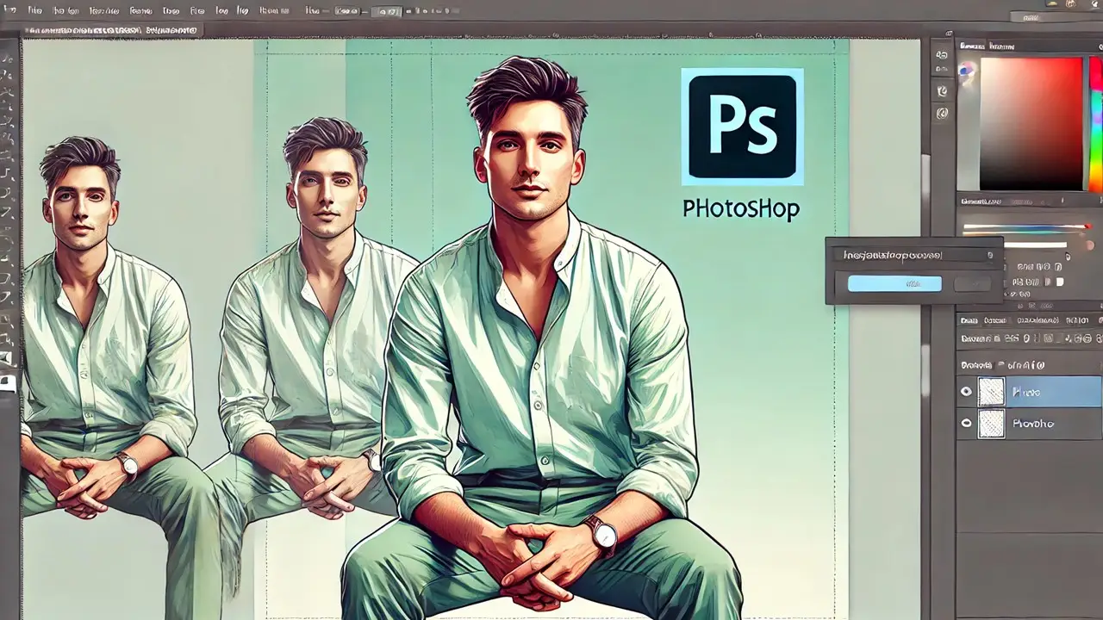1103x620 pixels.
Task: Select the top layer's thumbnail in Layers panel
Action: click(x=992, y=392)
